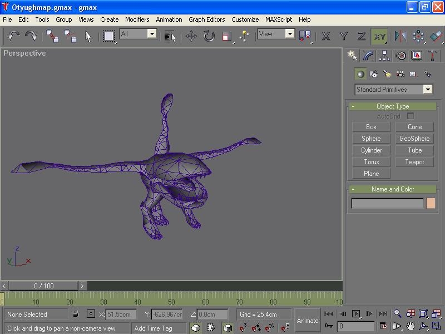This screenshot has width=445, height=334.
Task: Open the MAXScript menu
Action: [x=278, y=19]
